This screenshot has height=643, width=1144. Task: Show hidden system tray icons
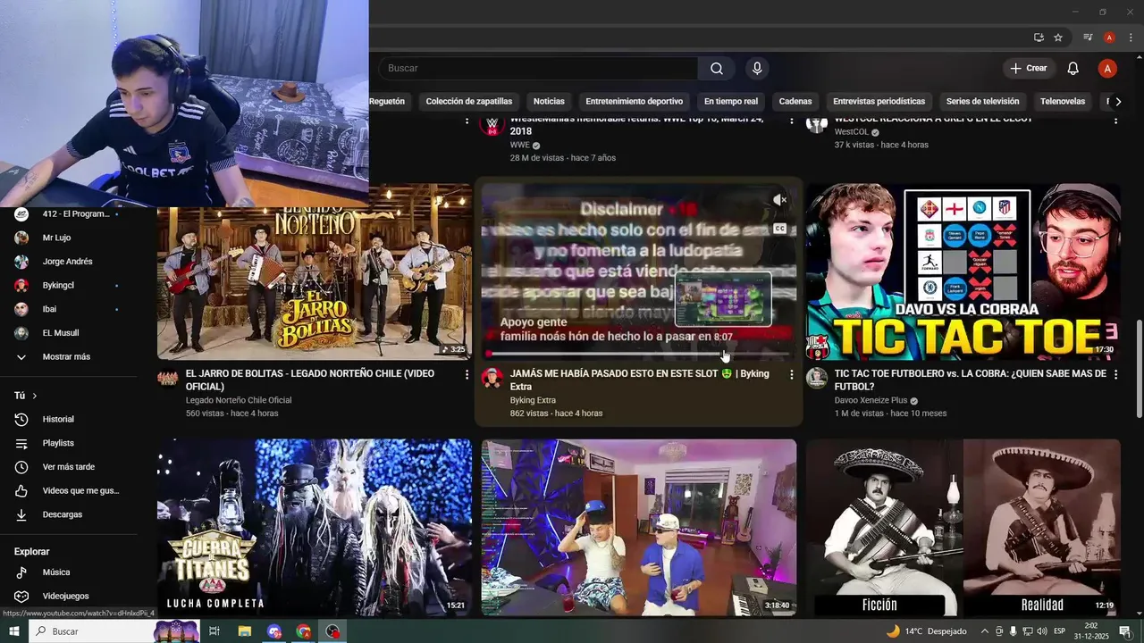(985, 631)
